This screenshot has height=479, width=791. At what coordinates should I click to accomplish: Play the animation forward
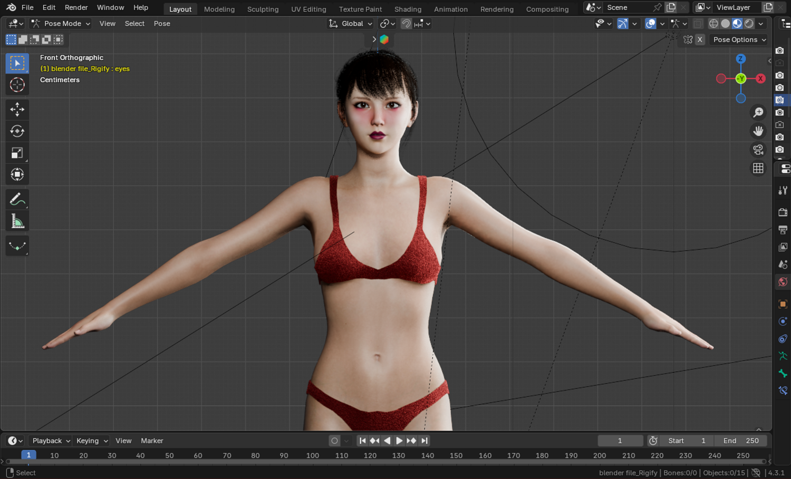click(x=399, y=441)
